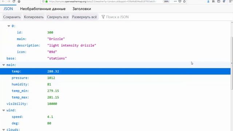Select the humidity: 81 row
This screenshot has height=131, width=233.
[115, 84]
